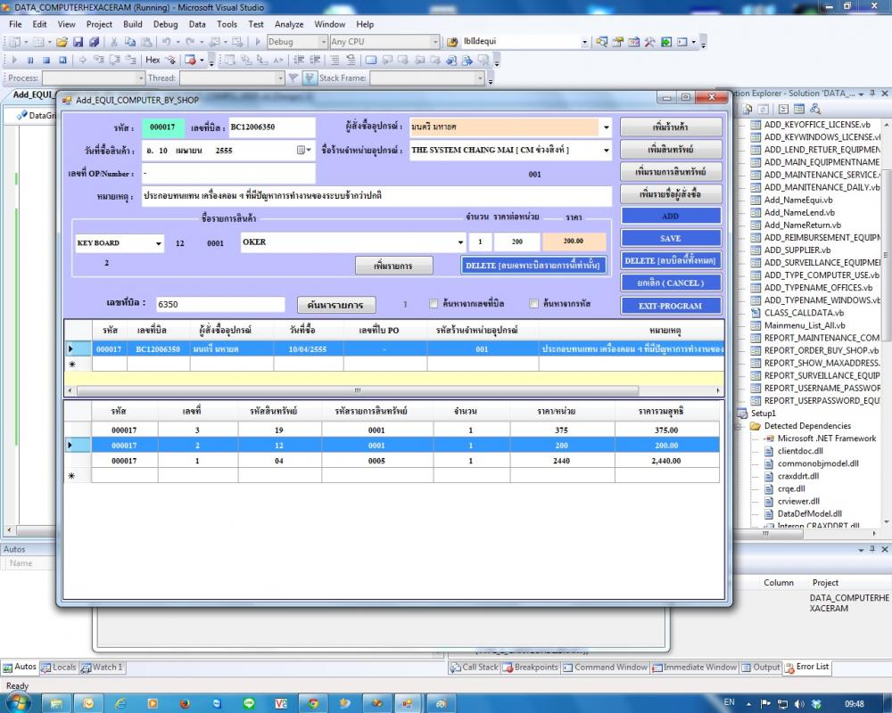Click Windows Start orb
892x713 pixels.
(x=18, y=703)
